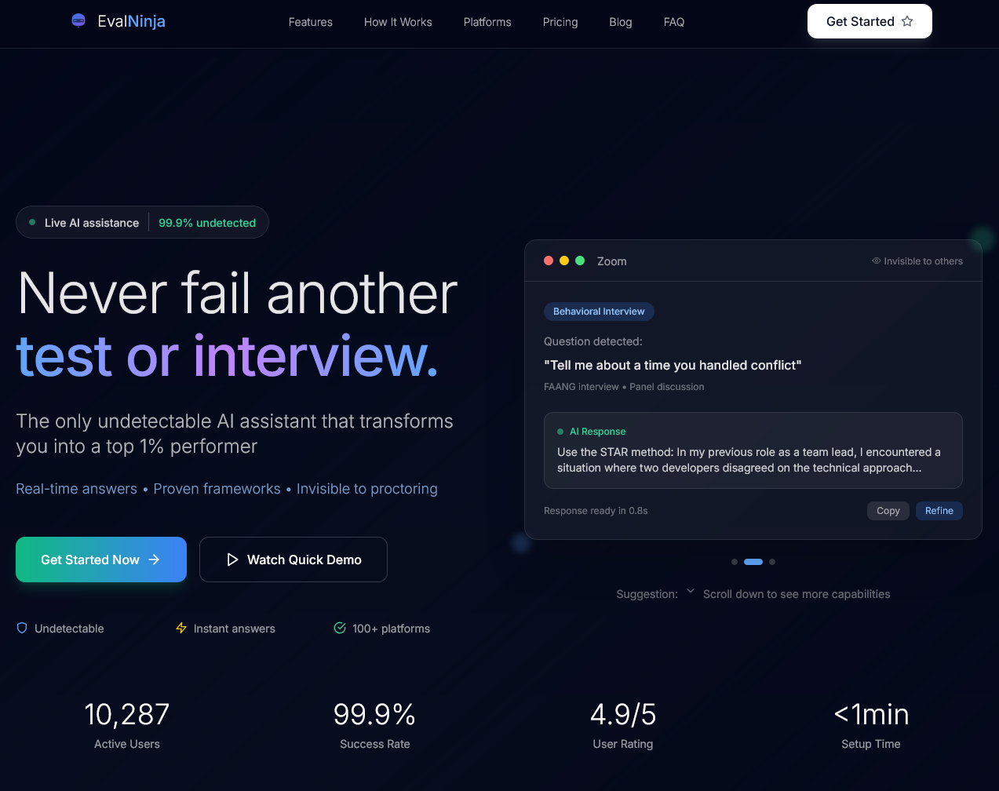Click the lightning bolt icon beside Instant answers
The image size is (999, 791).
tap(181, 628)
